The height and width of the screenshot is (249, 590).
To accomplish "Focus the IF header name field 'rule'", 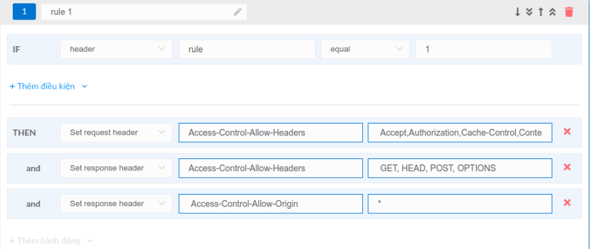I will (247, 49).
